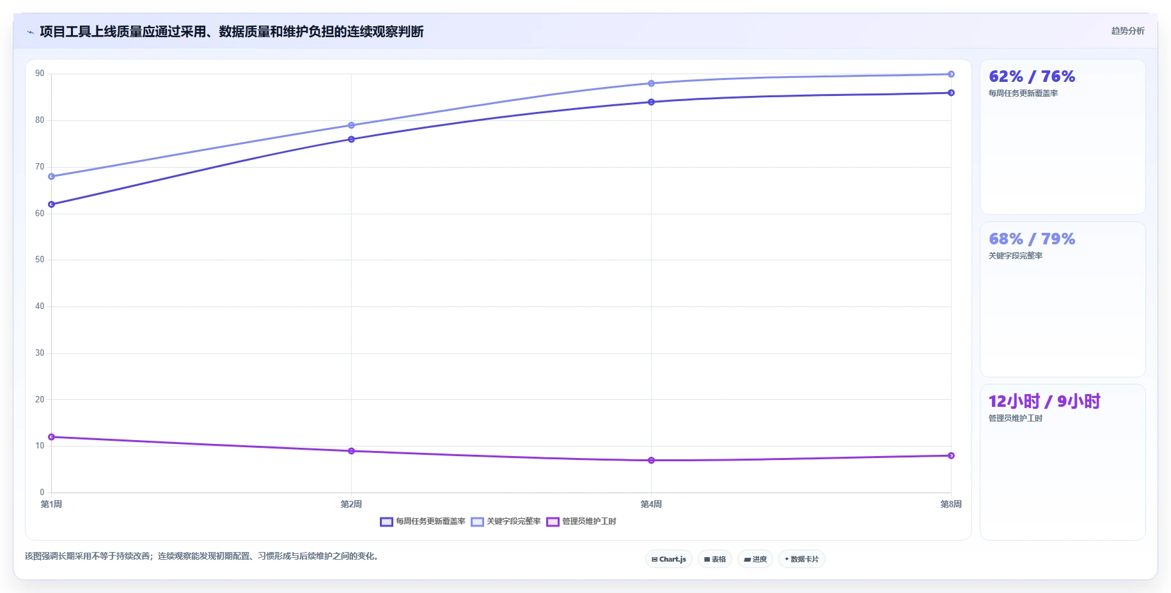Toggle the 管理员维护工时 legend swatch

[x=553, y=522]
